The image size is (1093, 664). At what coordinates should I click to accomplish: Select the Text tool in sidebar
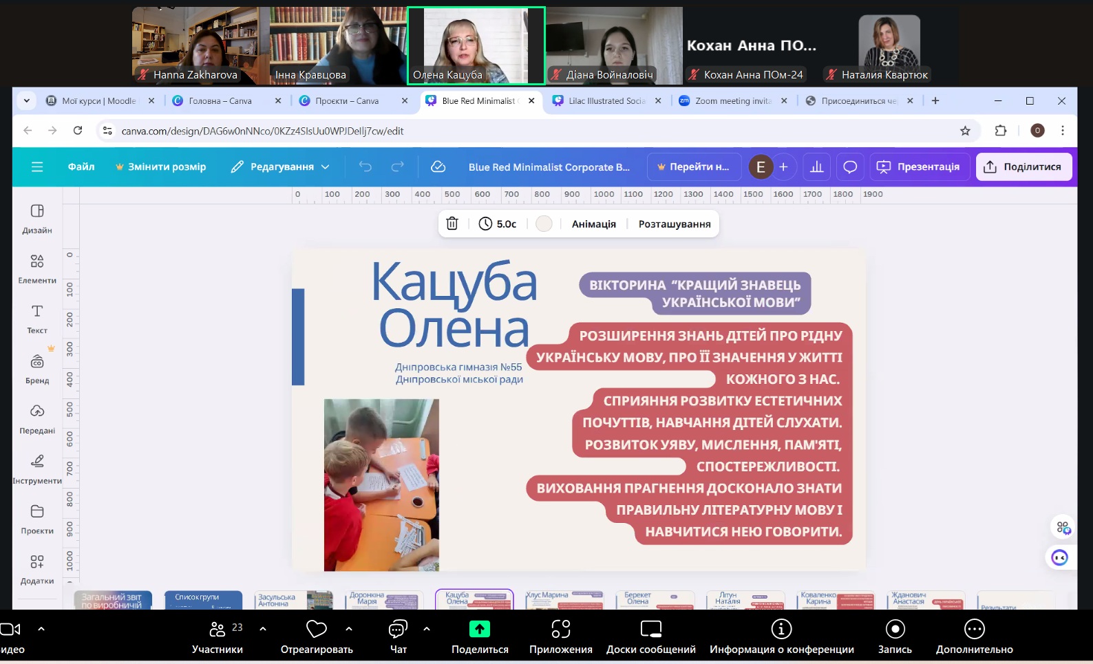[x=37, y=319]
